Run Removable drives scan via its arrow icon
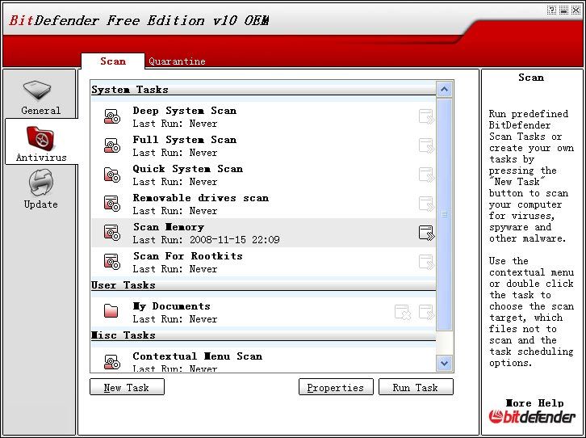Screen dimensions: 586x438 426,204
